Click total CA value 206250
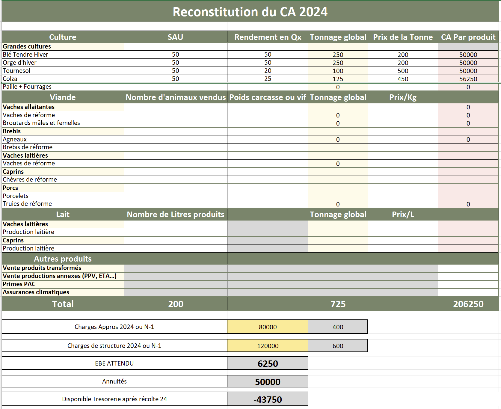Screen dimensions: 501x409 468,304
